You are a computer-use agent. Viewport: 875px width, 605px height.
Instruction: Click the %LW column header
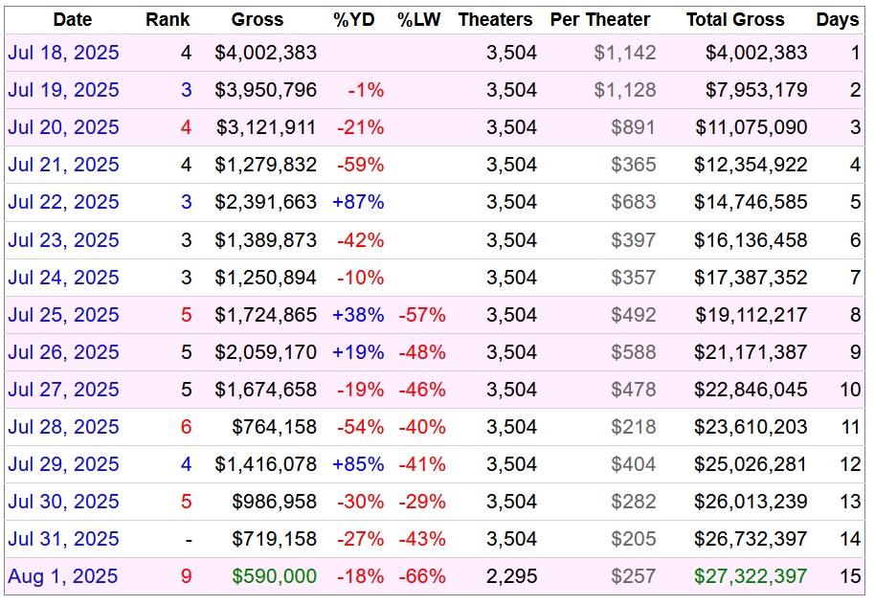point(419,20)
